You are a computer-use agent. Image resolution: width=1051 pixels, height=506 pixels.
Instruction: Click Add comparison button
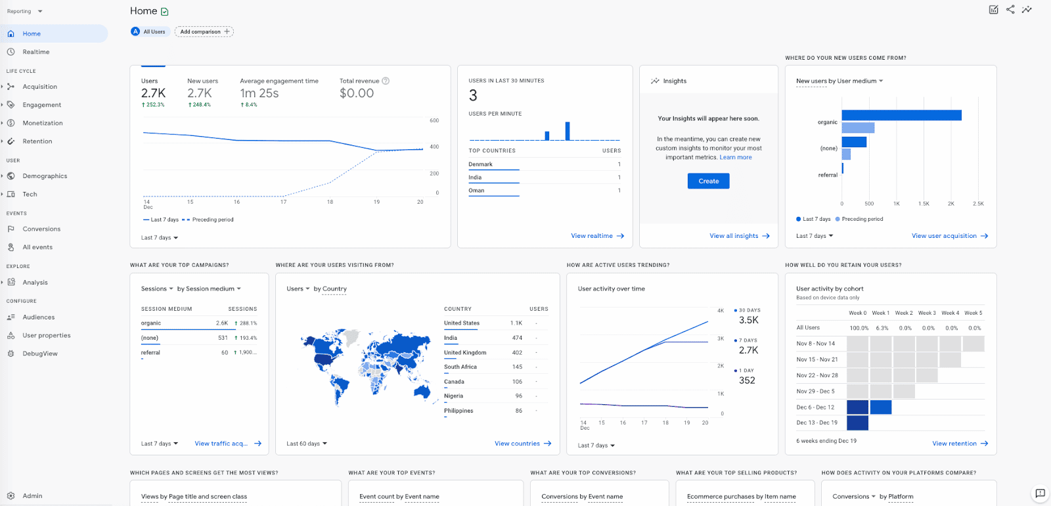point(204,32)
